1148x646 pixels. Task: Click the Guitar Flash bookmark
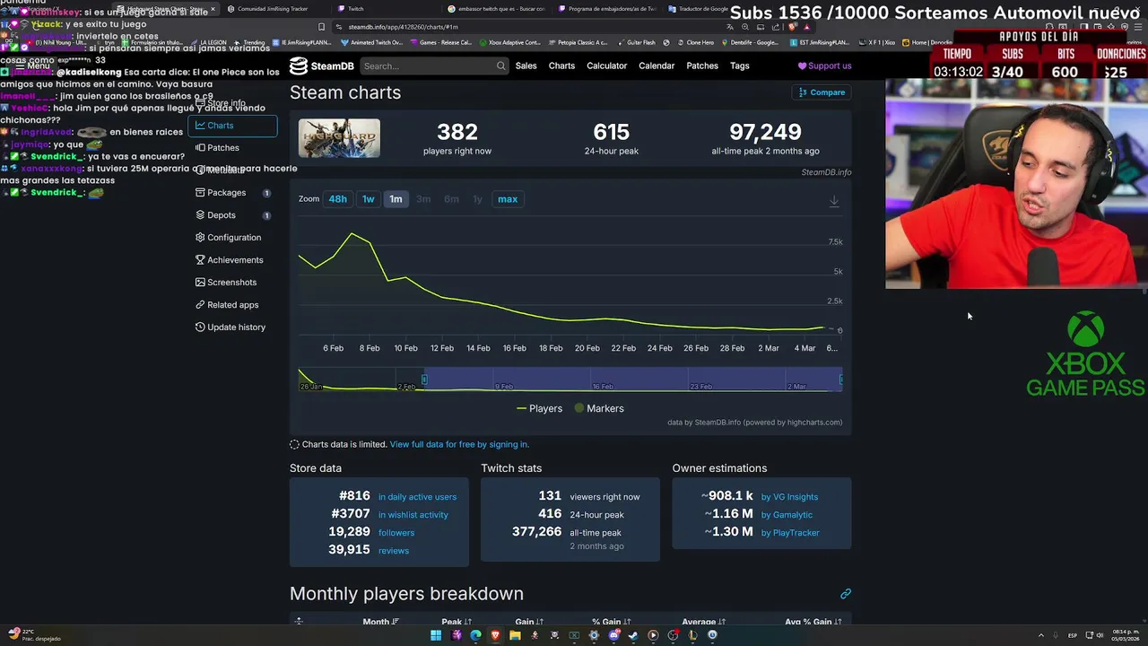click(x=636, y=42)
